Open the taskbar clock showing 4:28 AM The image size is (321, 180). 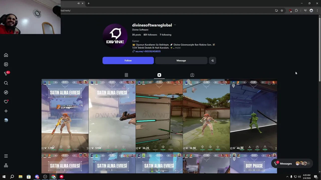[x=306, y=176]
